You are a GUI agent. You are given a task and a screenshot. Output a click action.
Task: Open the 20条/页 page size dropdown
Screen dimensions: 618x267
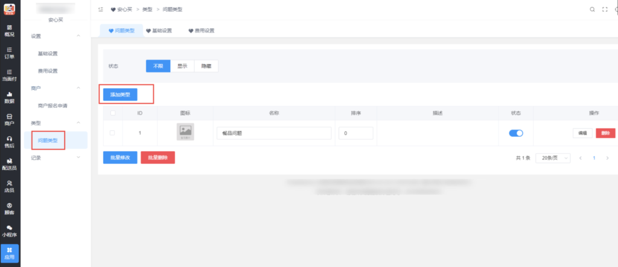[x=553, y=158]
